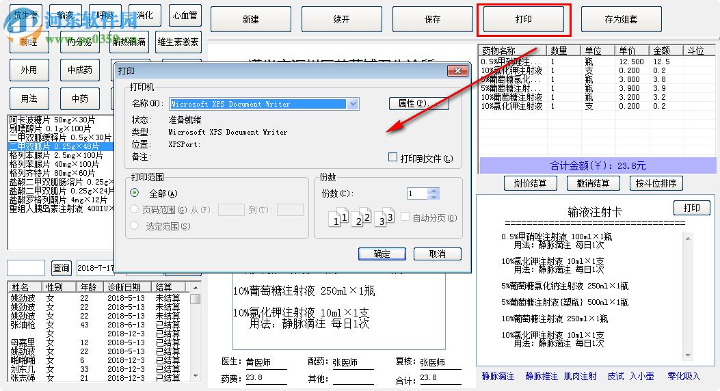Select patient 刘东几 in the patient table
720x391 pixels.
click(23, 369)
